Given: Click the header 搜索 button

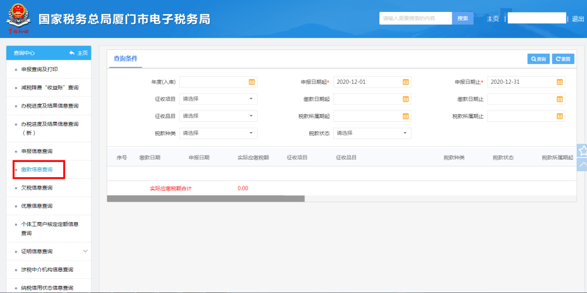Looking at the screenshot, I should 463,18.
